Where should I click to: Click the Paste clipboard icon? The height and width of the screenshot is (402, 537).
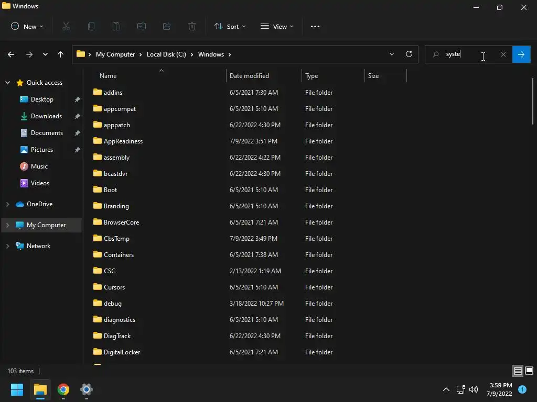(x=116, y=26)
